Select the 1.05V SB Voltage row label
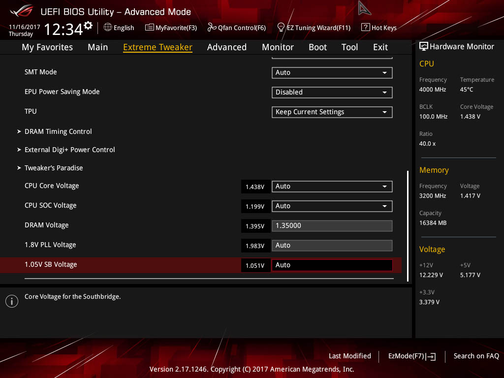The image size is (504, 378). coord(51,264)
